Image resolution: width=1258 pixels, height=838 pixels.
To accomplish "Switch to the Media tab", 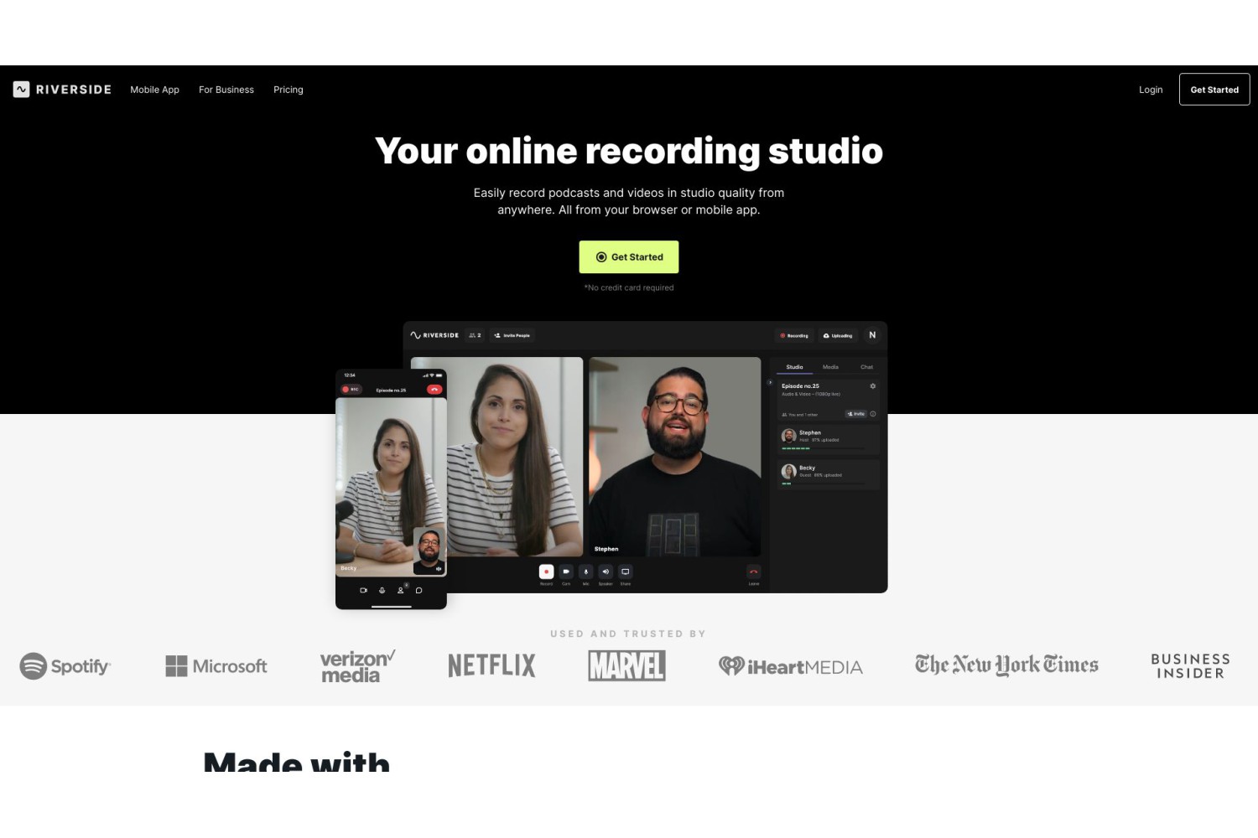I will click(830, 367).
